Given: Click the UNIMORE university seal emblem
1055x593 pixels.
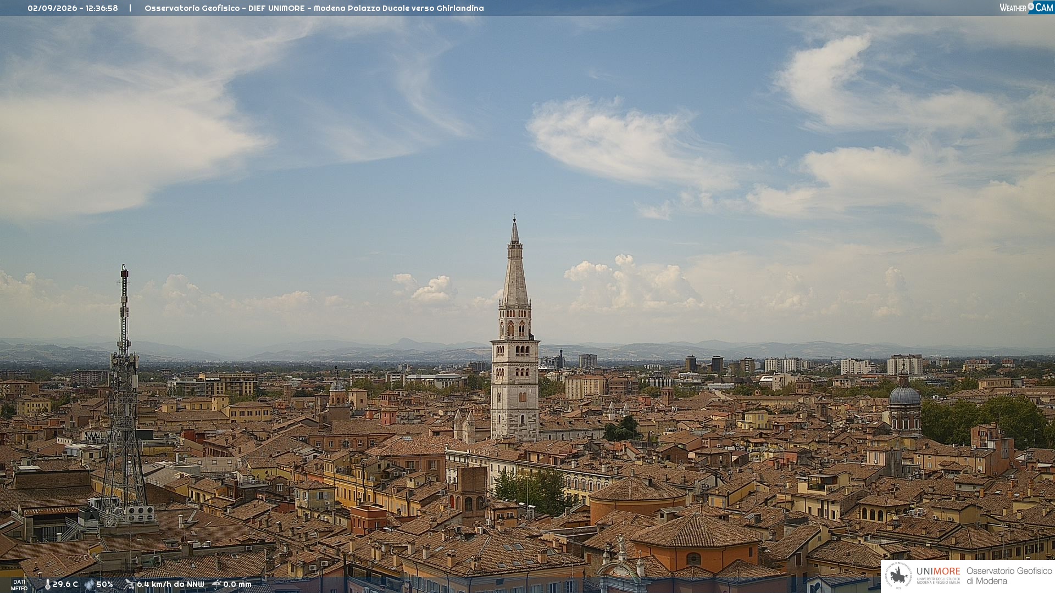Looking at the screenshot, I should [x=898, y=575].
